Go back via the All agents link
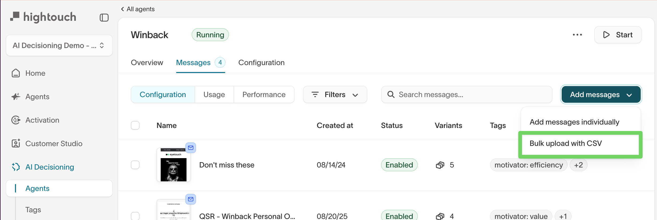 (138, 9)
